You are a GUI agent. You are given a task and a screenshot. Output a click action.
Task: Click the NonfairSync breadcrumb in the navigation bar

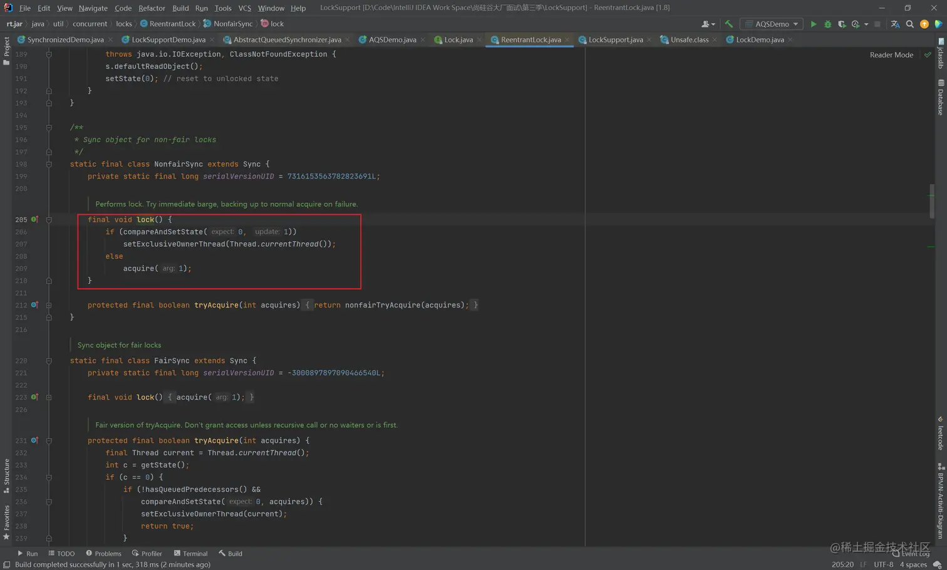tap(228, 24)
